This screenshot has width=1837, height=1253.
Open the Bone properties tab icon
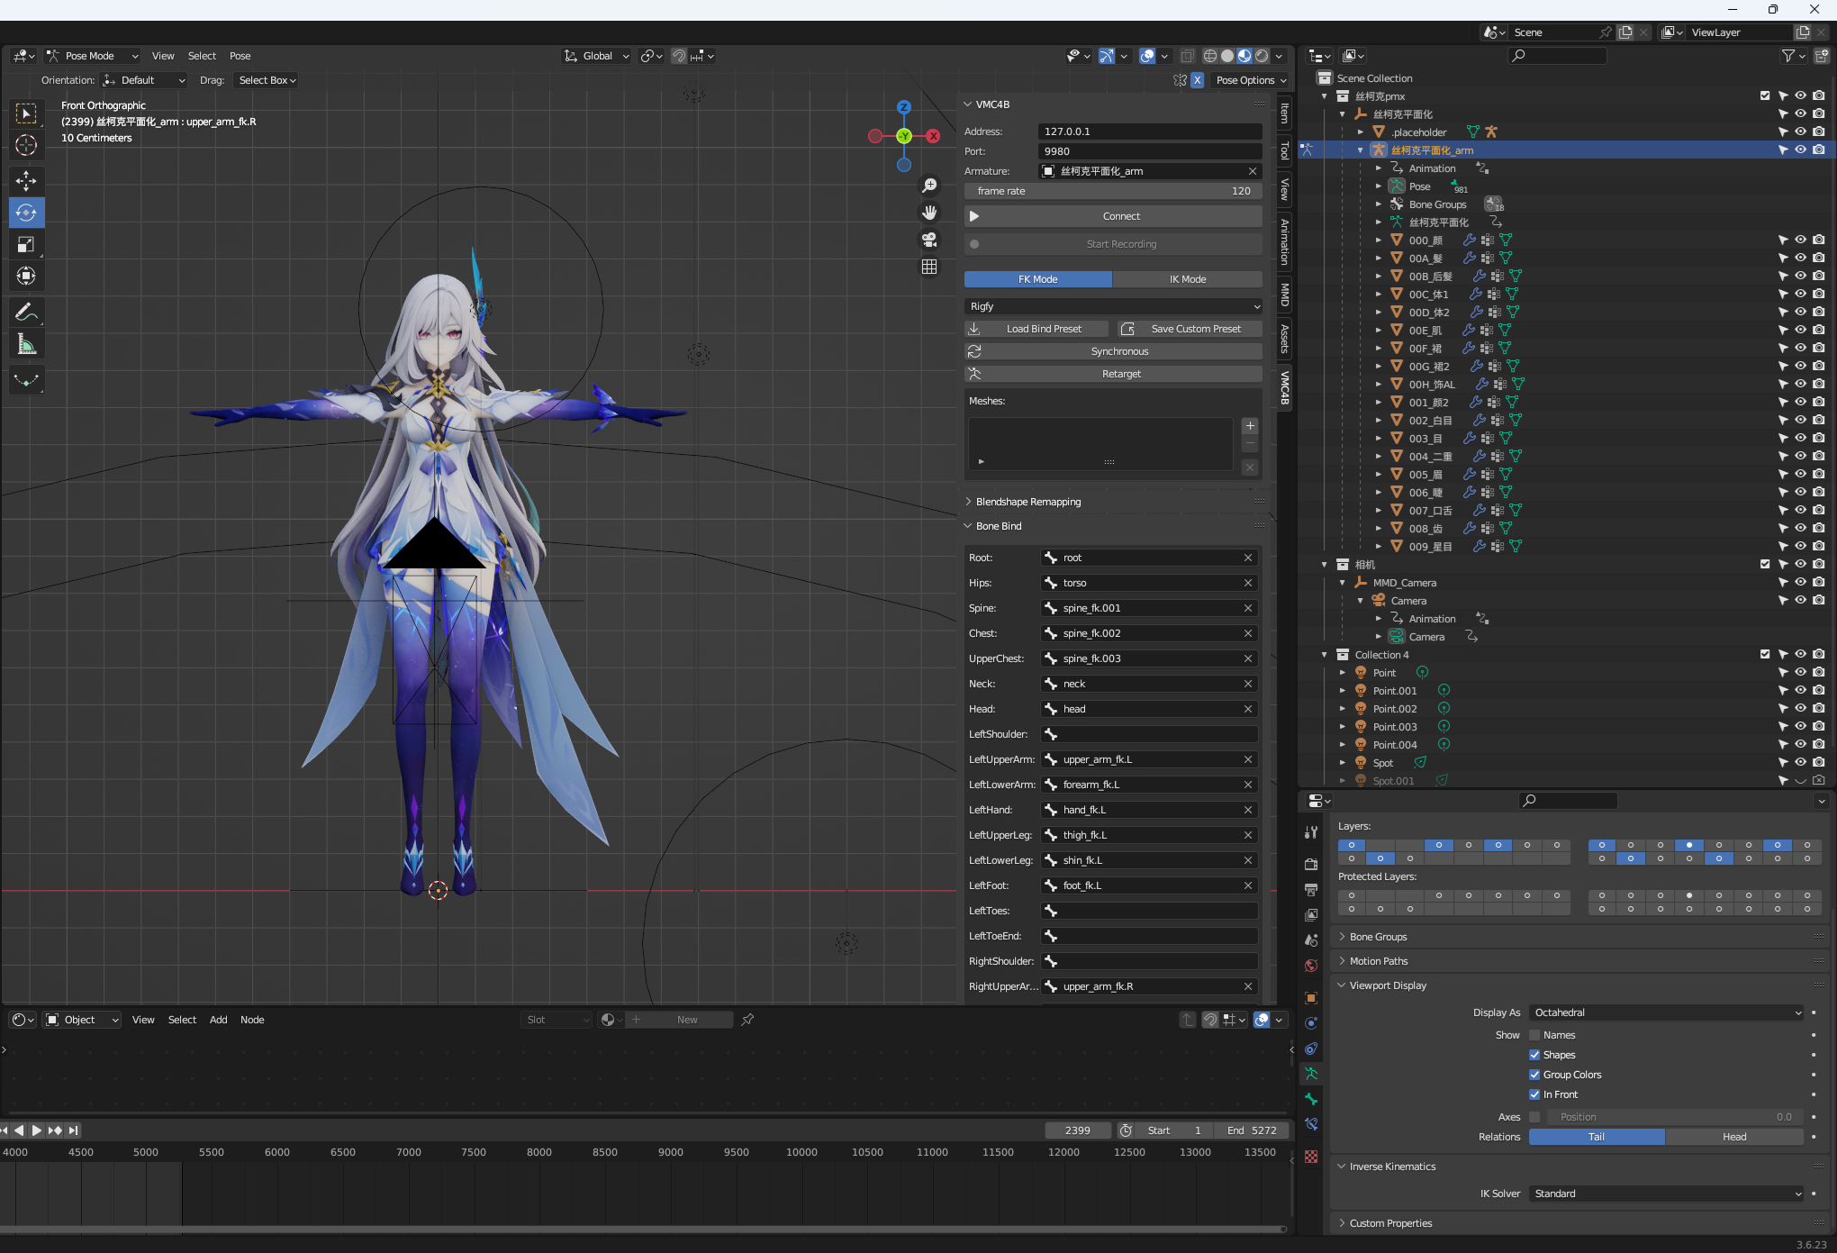pos(1311,1099)
